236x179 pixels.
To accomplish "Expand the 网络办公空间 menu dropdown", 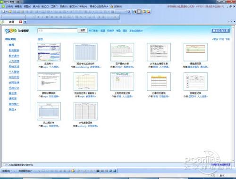I will click(x=99, y=7).
